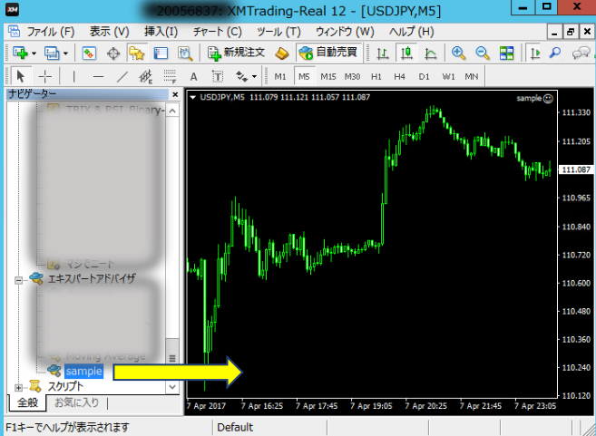Select the Fibonacci retracement tool
This screenshot has width=596, height=436.
170,77
